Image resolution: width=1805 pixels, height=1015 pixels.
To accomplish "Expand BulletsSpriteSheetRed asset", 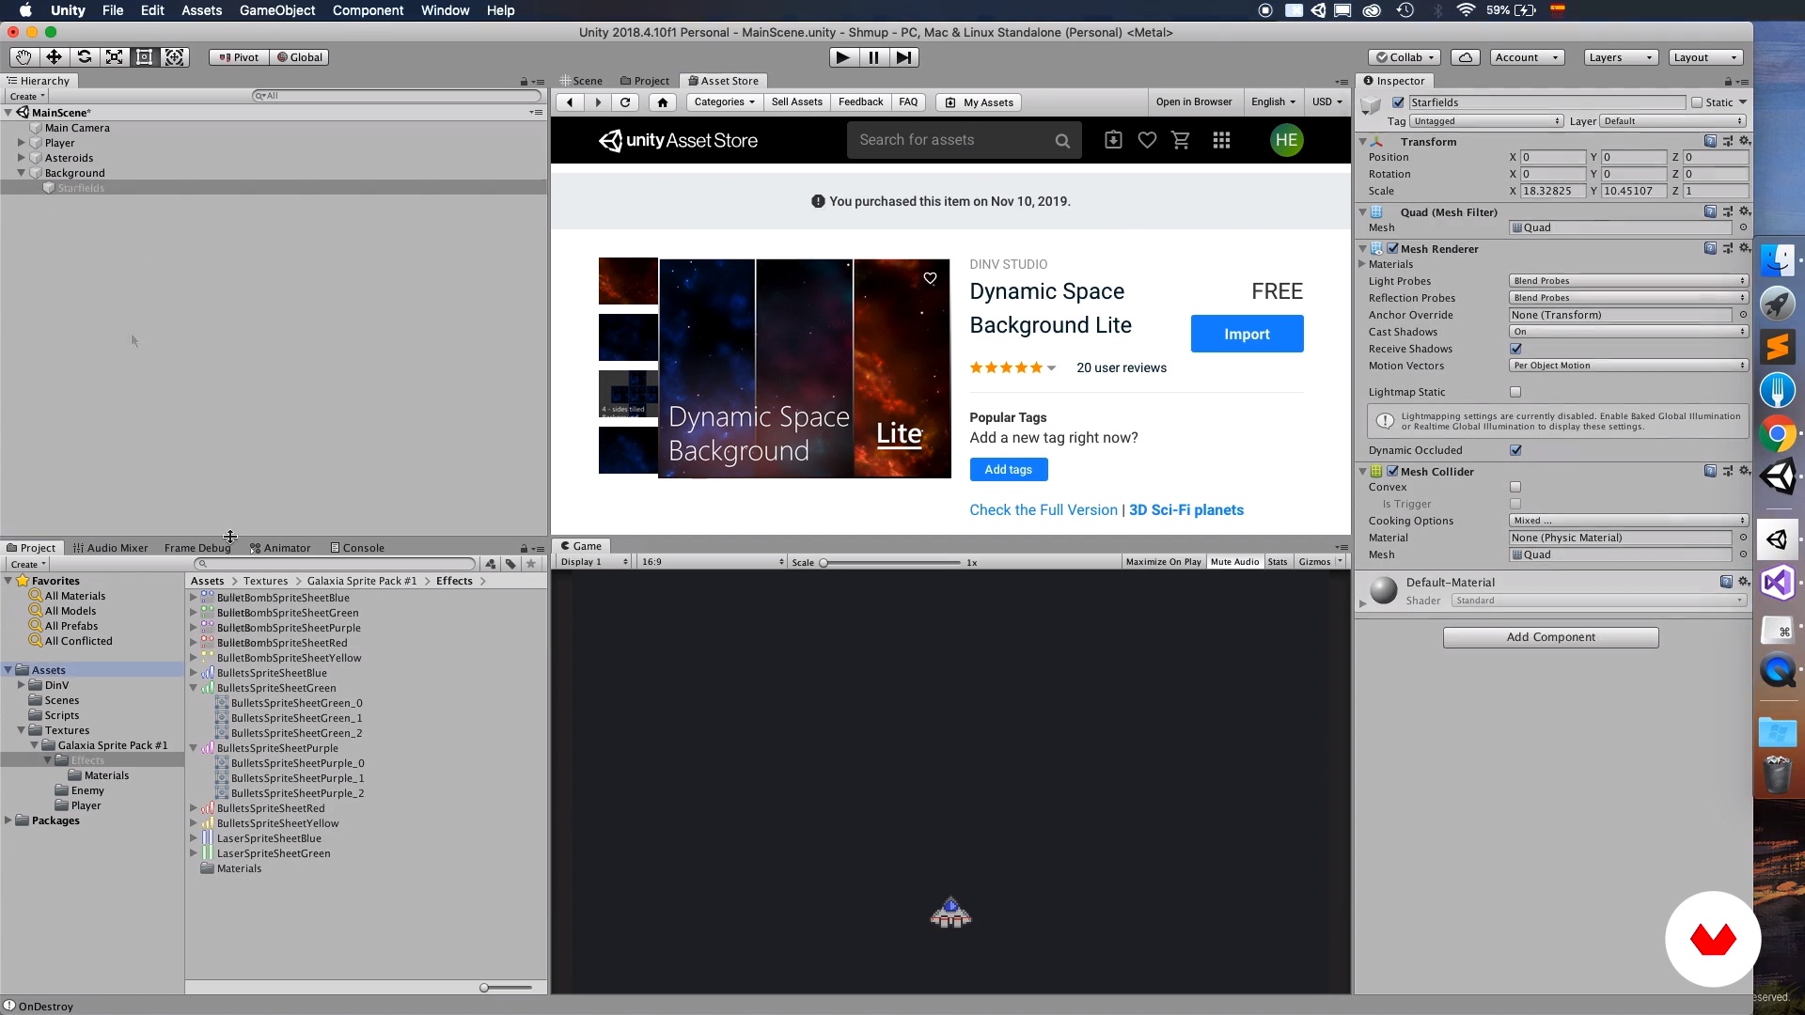I will pyautogui.click(x=194, y=808).
